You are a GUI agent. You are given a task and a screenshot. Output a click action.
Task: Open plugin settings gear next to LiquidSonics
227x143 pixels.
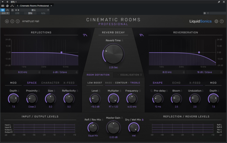[x=216, y=21]
